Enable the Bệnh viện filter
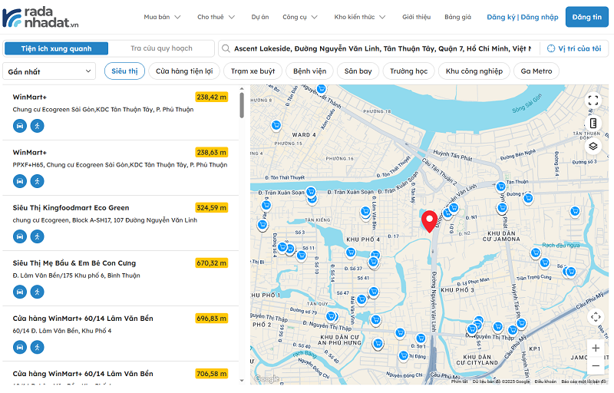The height and width of the screenshot is (393, 614). 309,71
